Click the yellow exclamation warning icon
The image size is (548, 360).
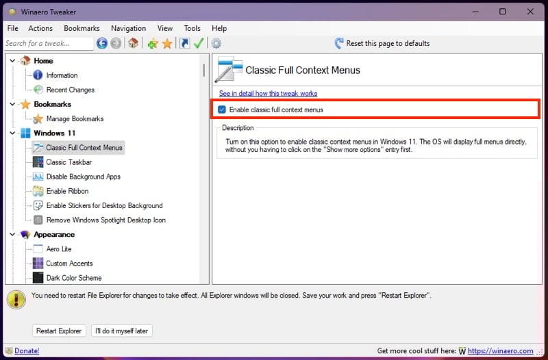pyautogui.click(x=16, y=300)
